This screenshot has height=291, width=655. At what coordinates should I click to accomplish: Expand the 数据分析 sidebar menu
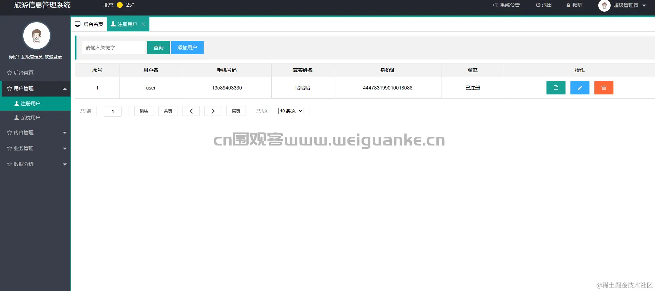pos(35,164)
